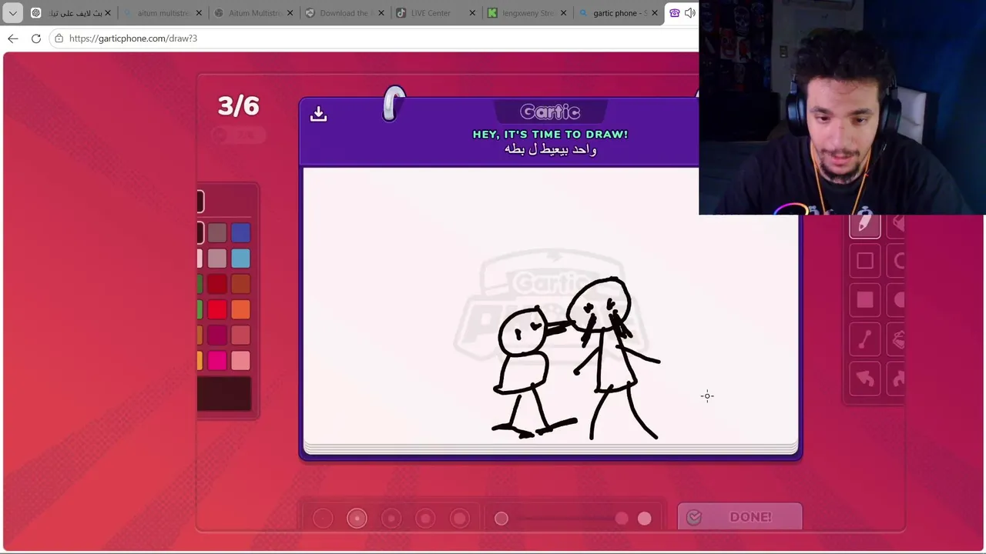Switch to the Download the... tab

[x=343, y=13]
